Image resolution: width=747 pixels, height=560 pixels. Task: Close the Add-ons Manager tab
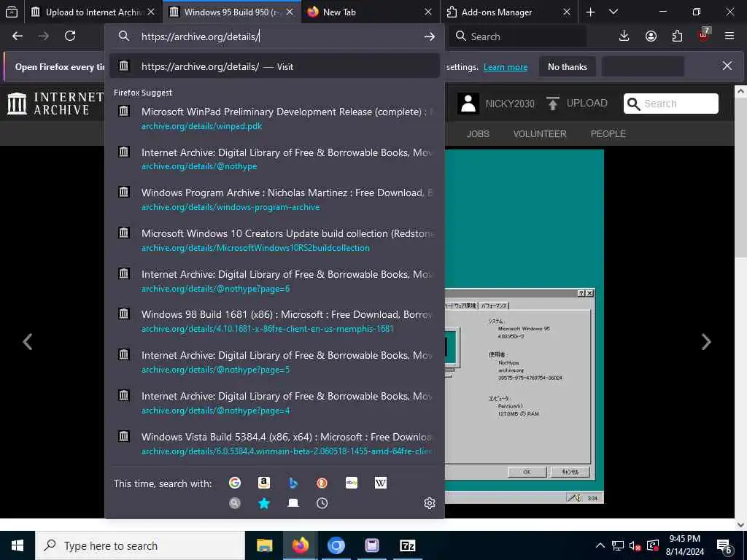[566, 12]
